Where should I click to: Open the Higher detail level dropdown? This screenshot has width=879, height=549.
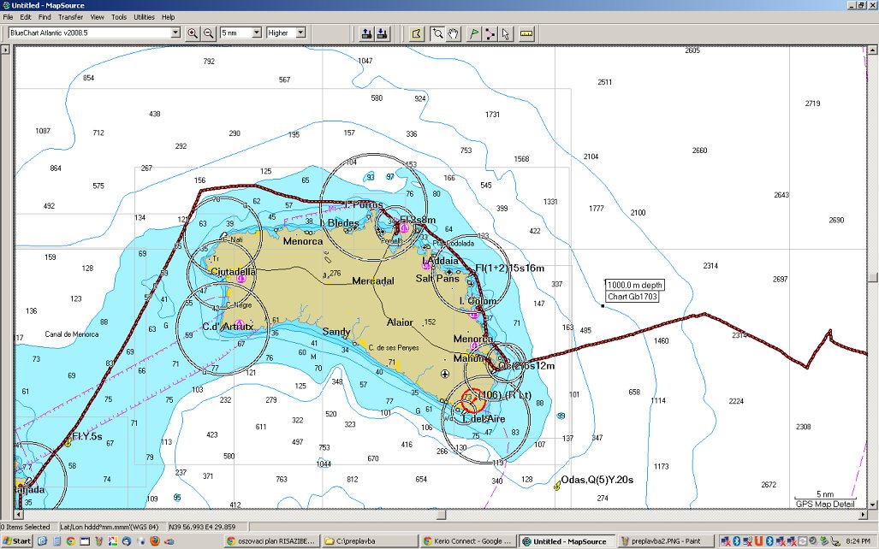click(x=300, y=32)
